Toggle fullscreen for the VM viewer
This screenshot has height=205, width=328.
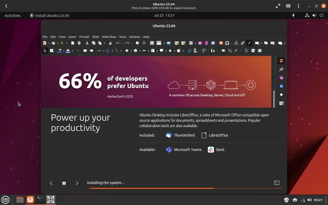pyautogui.click(x=278, y=6)
